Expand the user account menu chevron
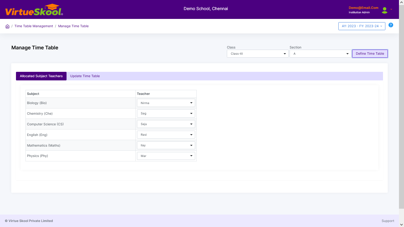This screenshot has height=227, width=404. click(391, 9)
